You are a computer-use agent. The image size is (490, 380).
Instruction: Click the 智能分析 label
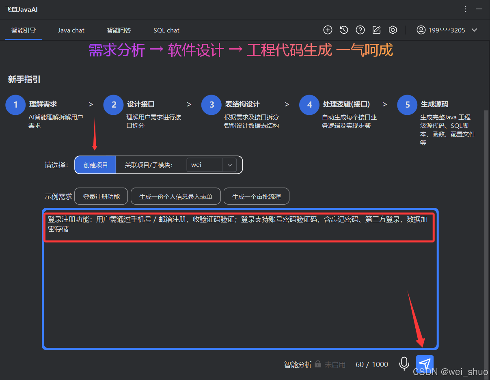click(x=298, y=365)
